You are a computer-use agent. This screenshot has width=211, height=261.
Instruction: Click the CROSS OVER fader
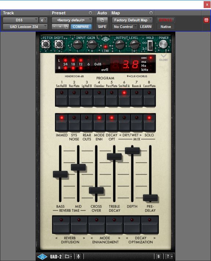96,190
